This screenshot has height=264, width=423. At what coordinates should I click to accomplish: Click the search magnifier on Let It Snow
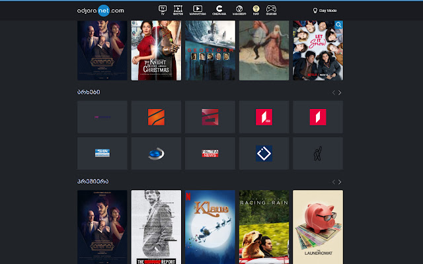(x=338, y=25)
